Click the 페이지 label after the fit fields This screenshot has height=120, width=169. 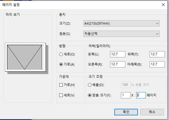coord(152,95)
